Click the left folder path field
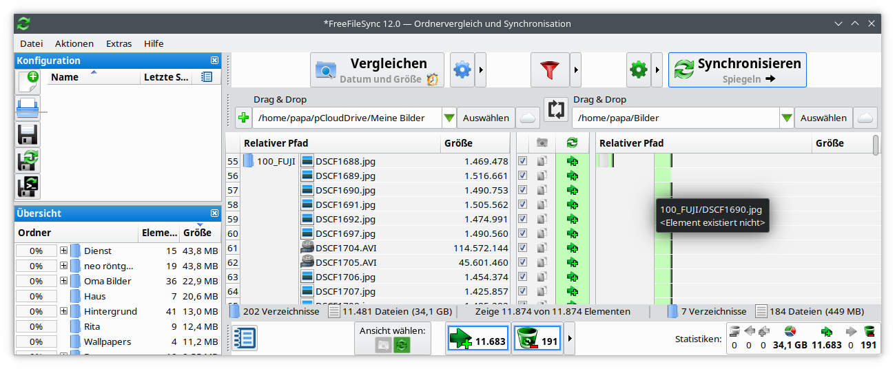Image resolution: width=895 pixels, height=369 pixels. coord(347,118)
